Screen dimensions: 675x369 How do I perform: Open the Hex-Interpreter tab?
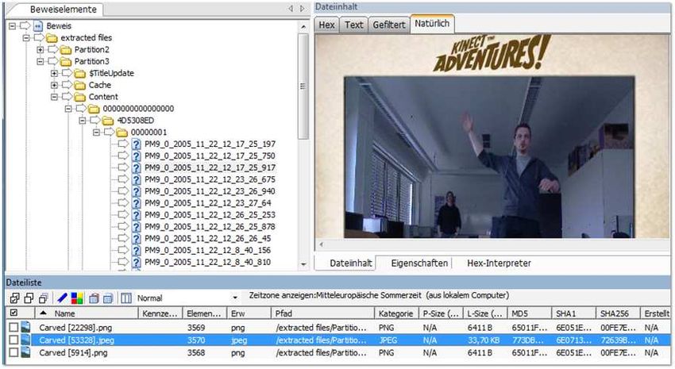click(499, 263)
